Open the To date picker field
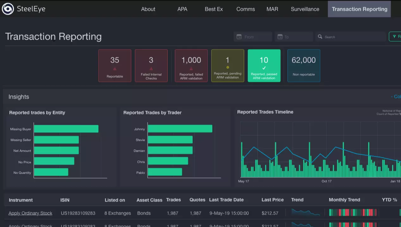The width and height of the screenshot is (401, 227). (296, 37)
